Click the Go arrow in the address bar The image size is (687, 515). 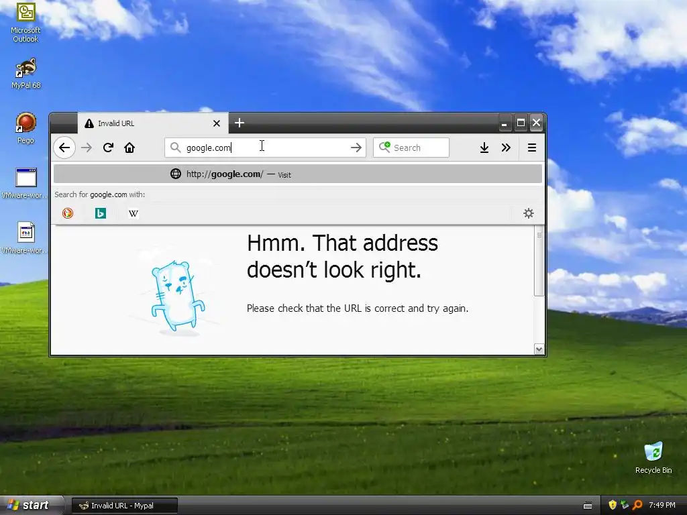[356, 148]
